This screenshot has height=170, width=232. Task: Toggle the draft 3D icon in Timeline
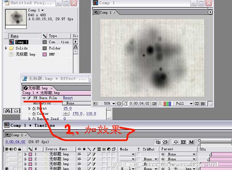[x=165, y=142]
